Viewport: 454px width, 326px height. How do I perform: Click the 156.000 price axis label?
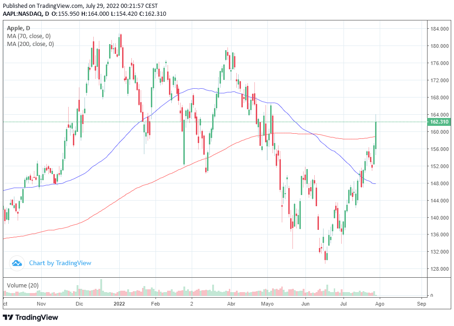[x=440, y=149]
